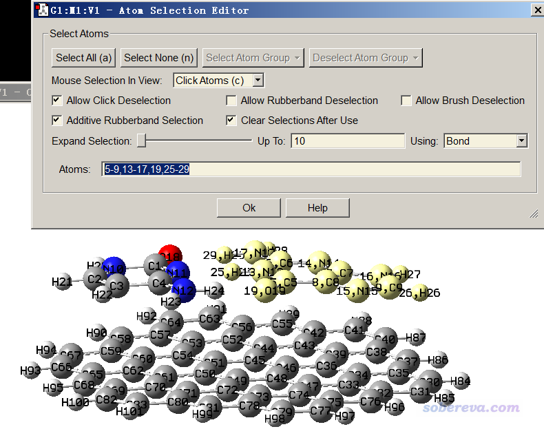Uncheck Clear Selections After Use
This screenshot has width=544, height=438.
point(231,121)
